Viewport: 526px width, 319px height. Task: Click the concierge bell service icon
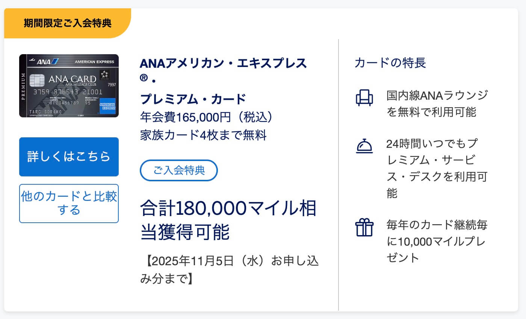point(364,146)
